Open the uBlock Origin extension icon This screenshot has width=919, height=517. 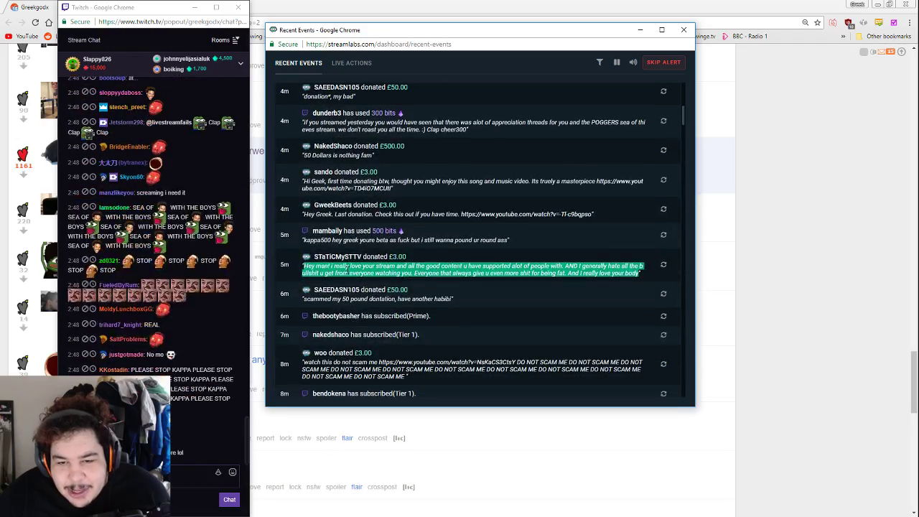point(849,22)
